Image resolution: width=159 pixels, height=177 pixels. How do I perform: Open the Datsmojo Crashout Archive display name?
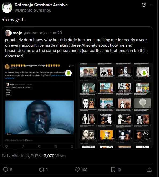coord(41,5)
